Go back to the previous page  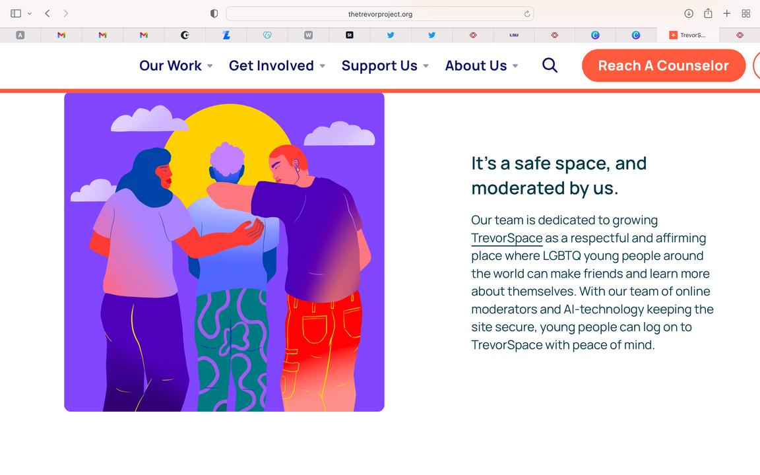tap(47, 14)
